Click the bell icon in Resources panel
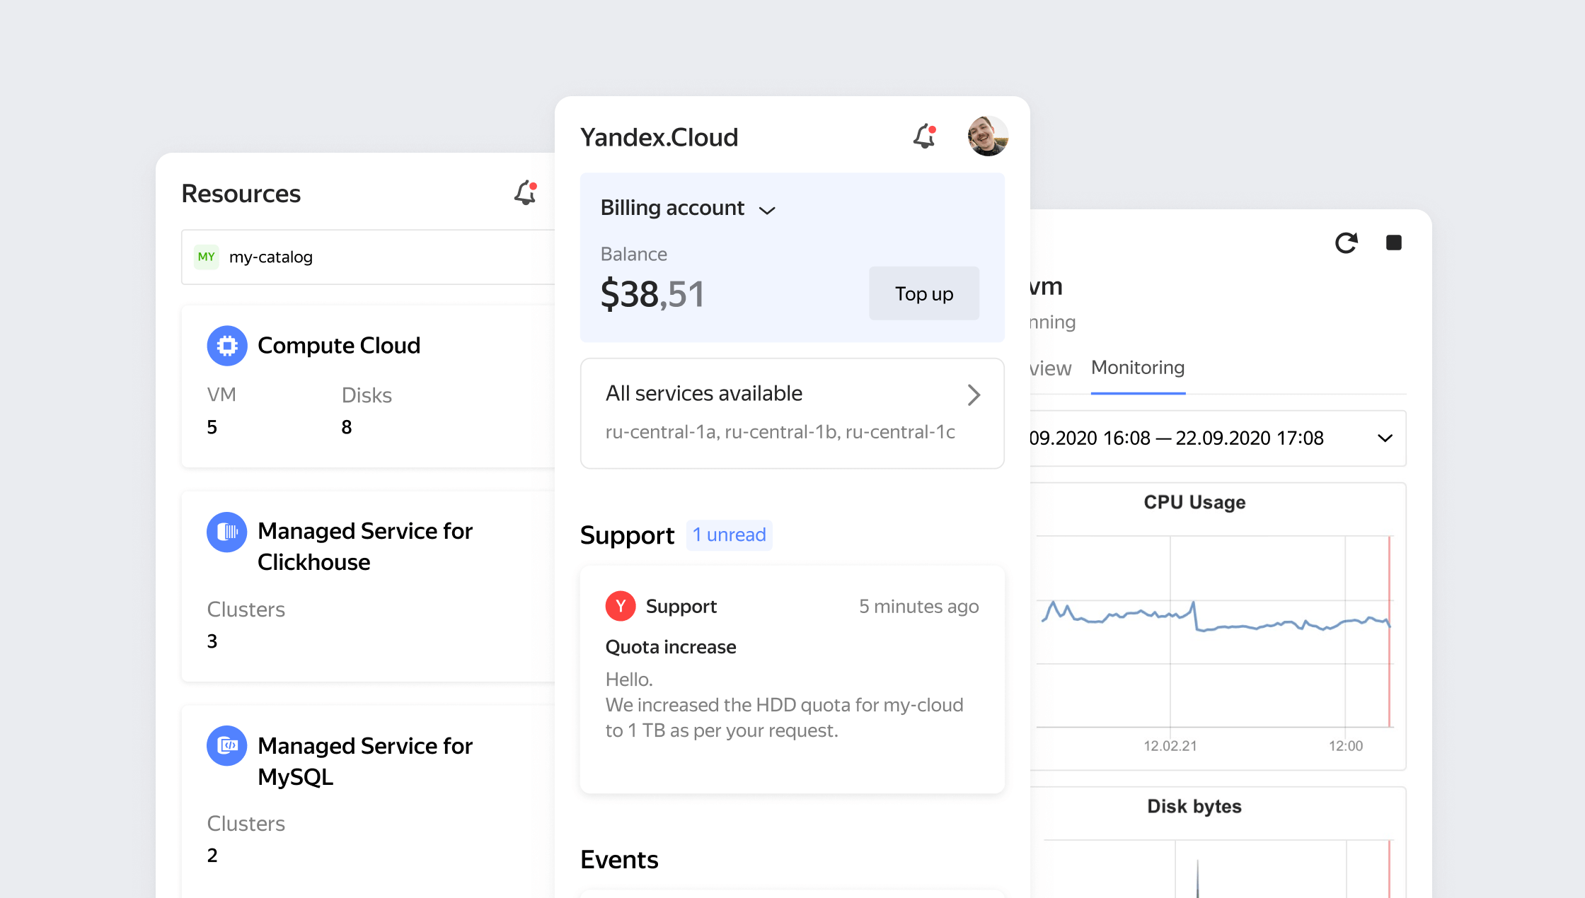 tap(526, 192)
